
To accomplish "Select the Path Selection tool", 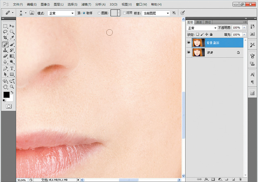I will (x=5, y=74).
